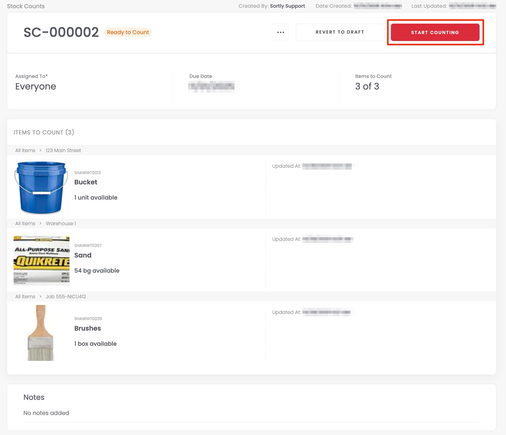Click the Everyone assigned-to value

click(x=36, y=86)
